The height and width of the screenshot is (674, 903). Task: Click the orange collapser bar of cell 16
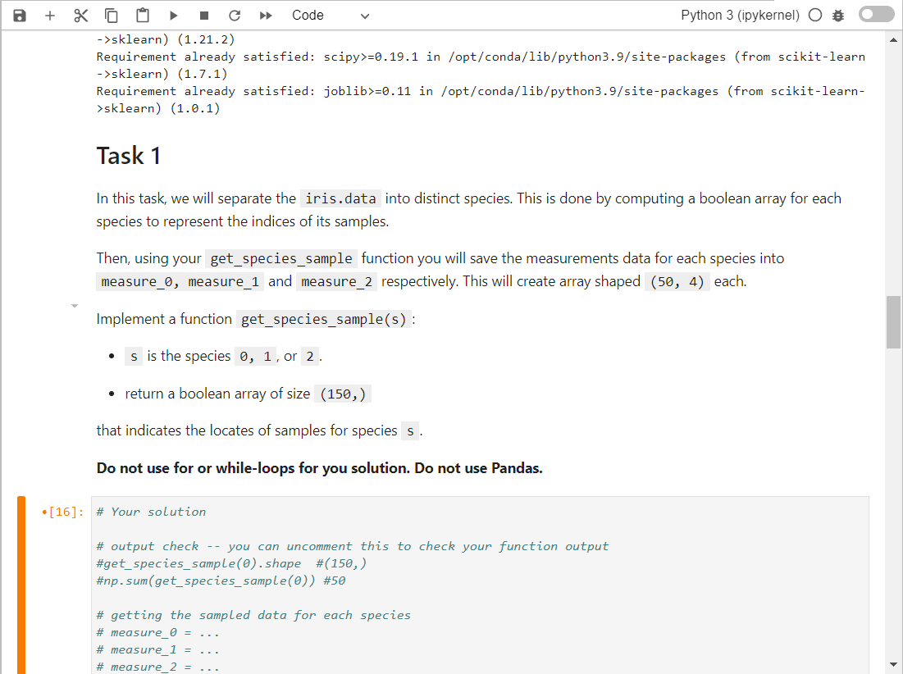[x=21, y=585]
